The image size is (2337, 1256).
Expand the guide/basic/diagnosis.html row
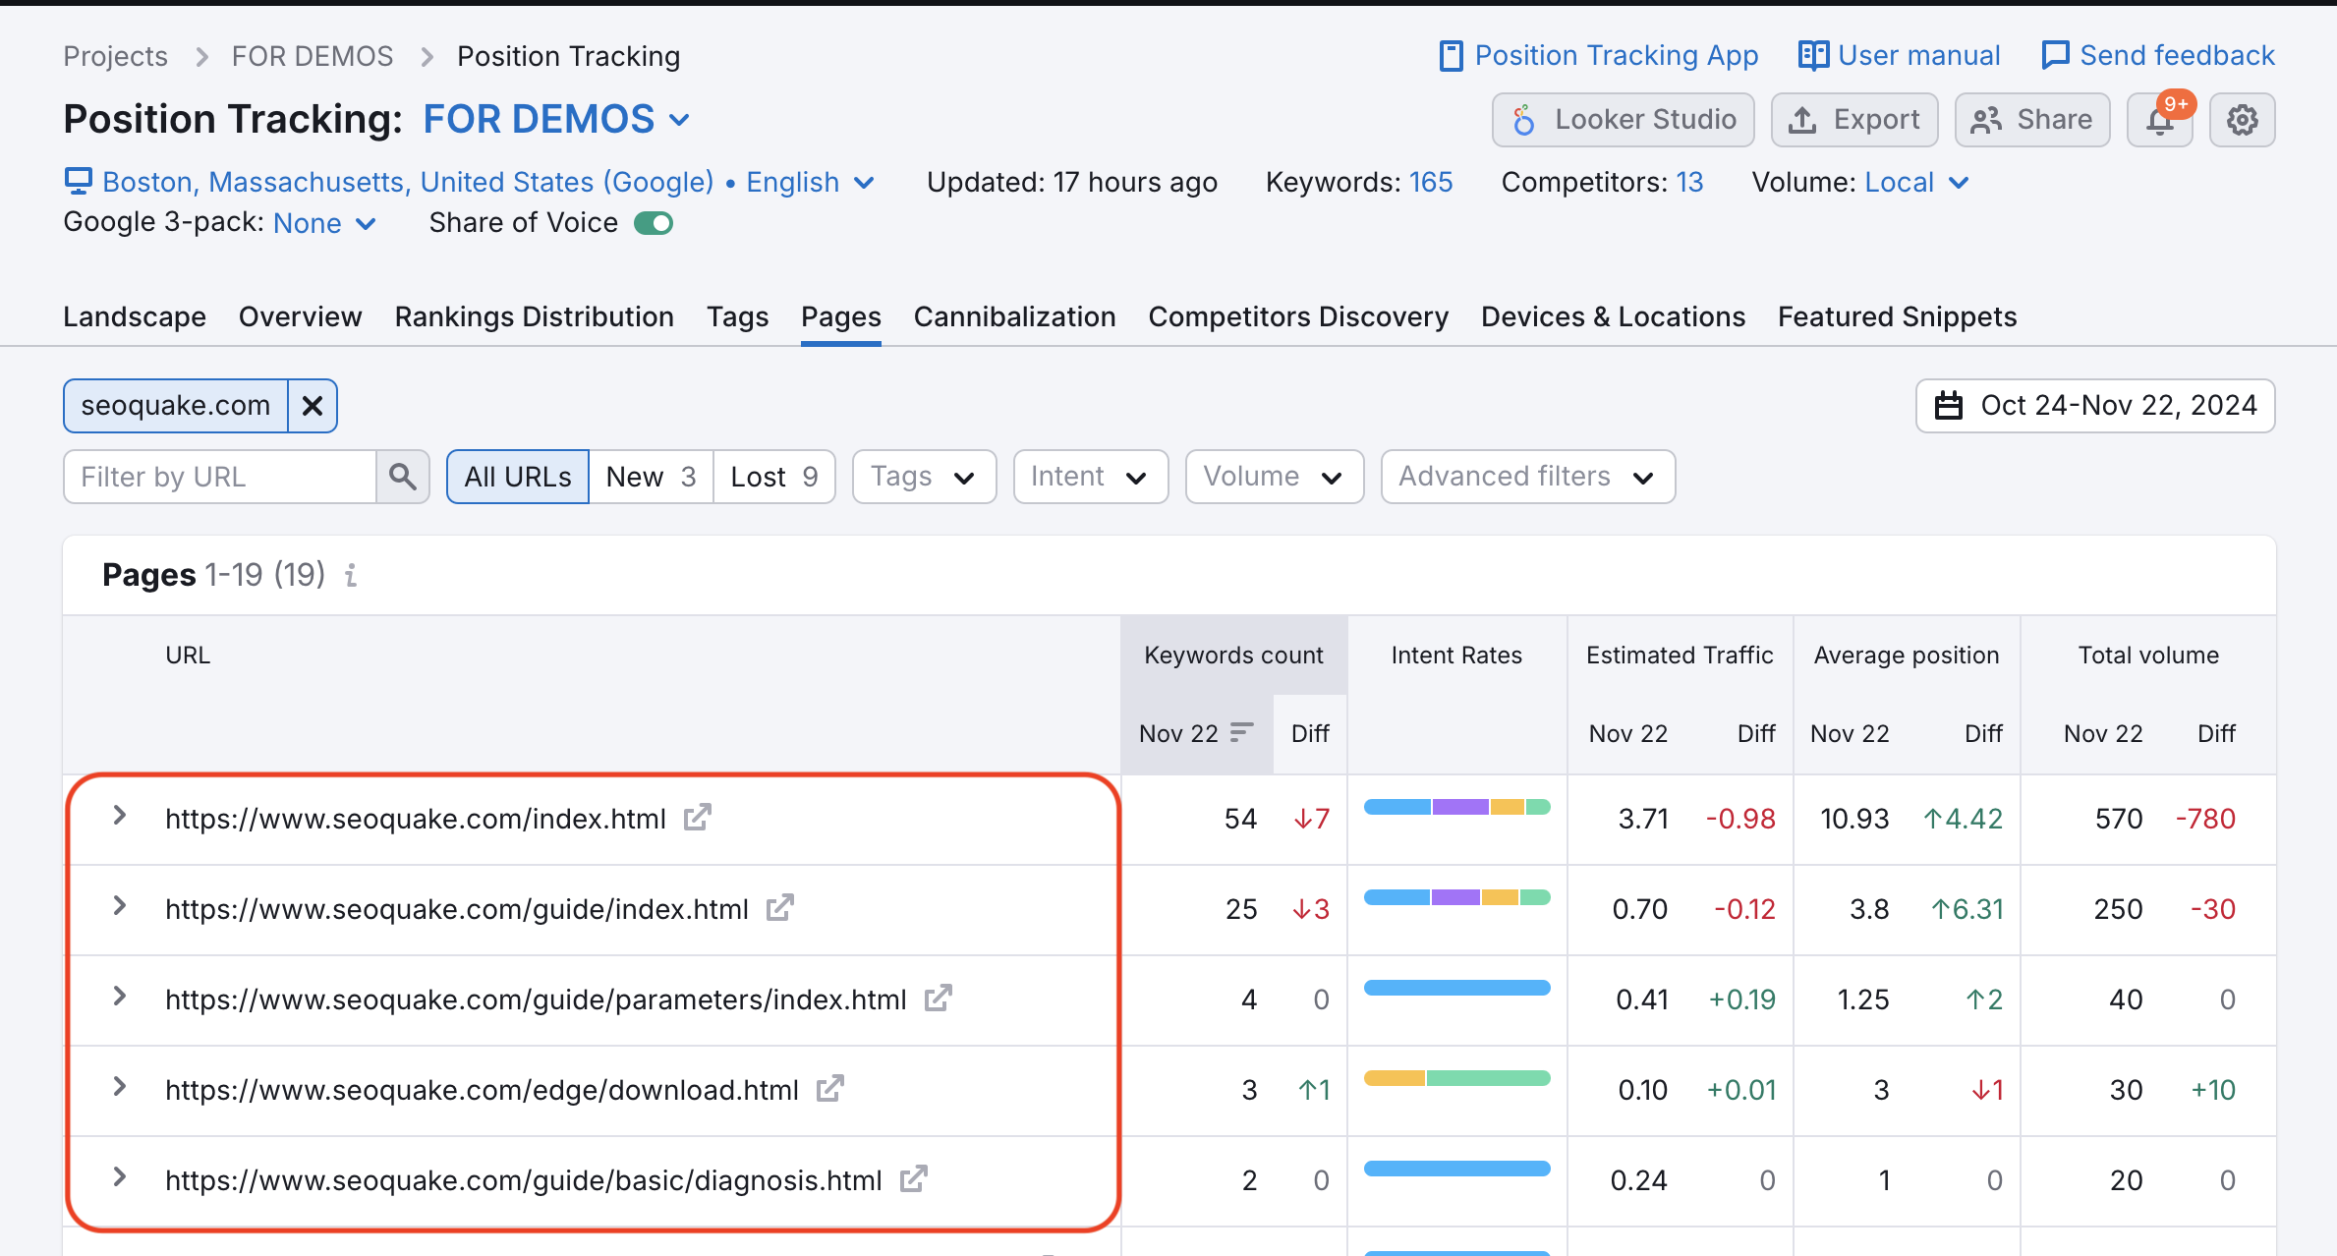[119, 1177]
